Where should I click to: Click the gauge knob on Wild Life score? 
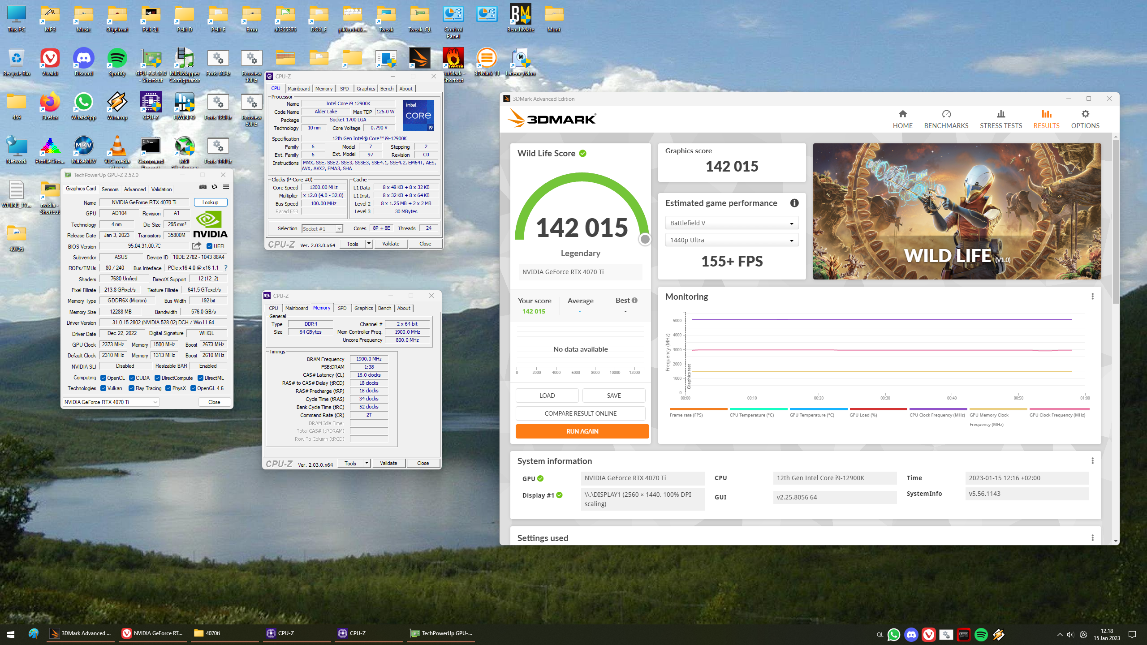645,239
